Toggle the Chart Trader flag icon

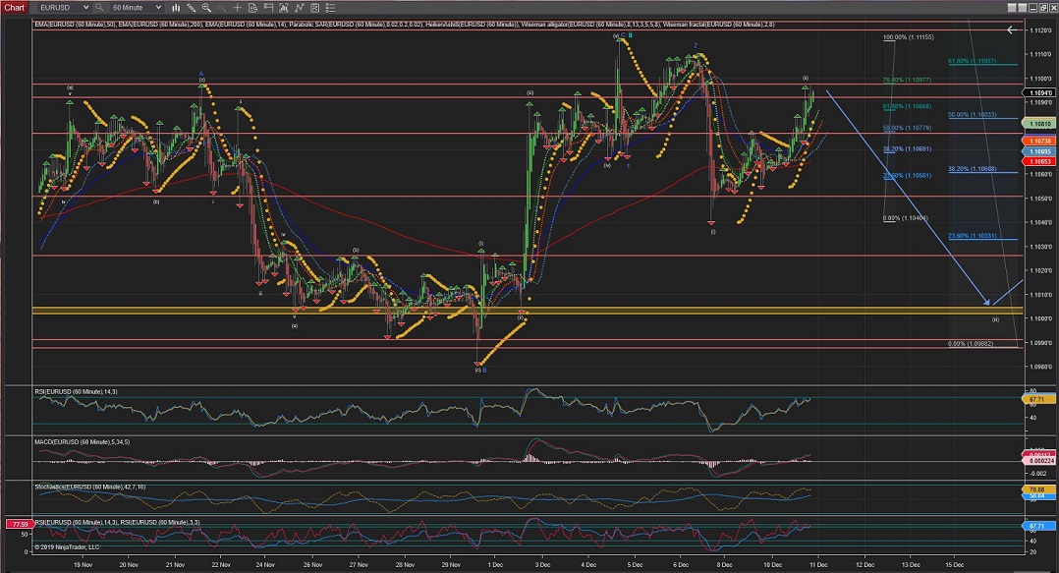point(268,8)
